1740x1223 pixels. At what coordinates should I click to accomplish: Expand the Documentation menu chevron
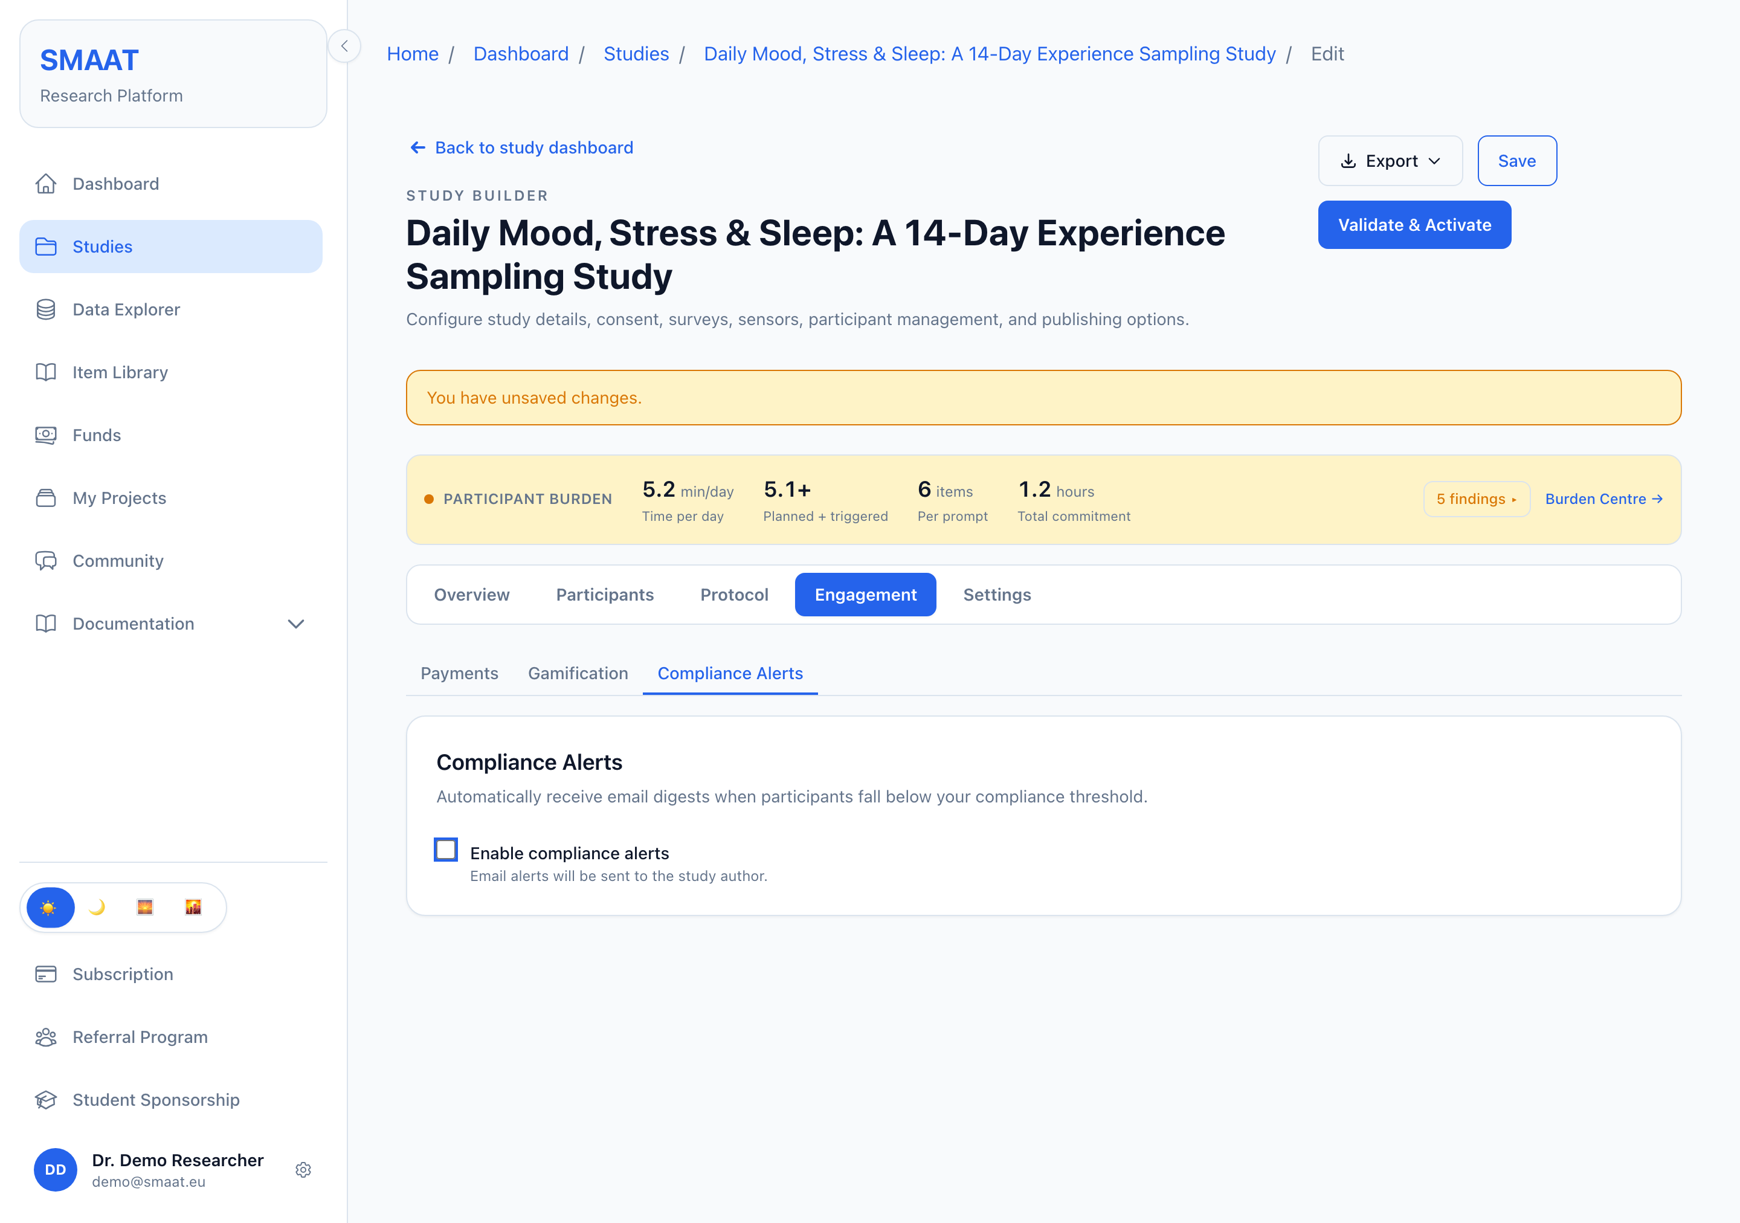tap(296, 624)
